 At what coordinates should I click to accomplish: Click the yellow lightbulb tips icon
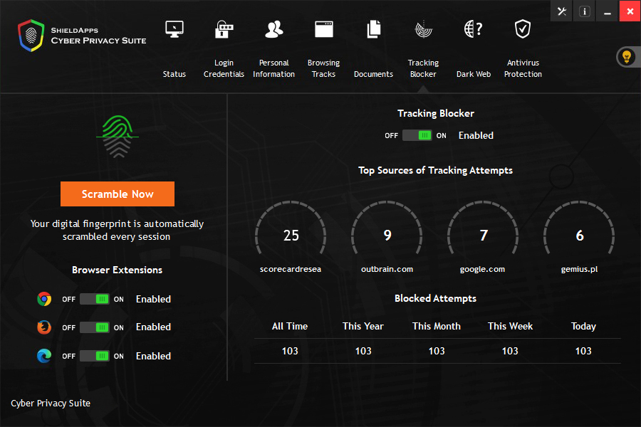click(x=626, y=57)
